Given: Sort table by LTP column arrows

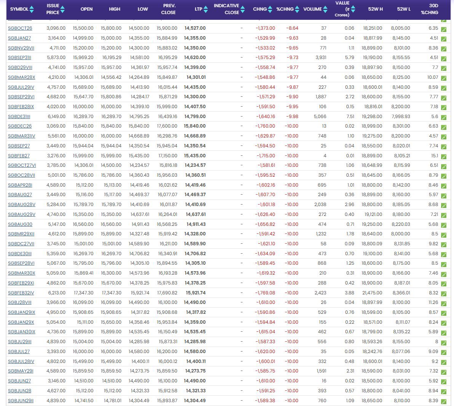Looking at the screenshot, I should click(206, 9).
